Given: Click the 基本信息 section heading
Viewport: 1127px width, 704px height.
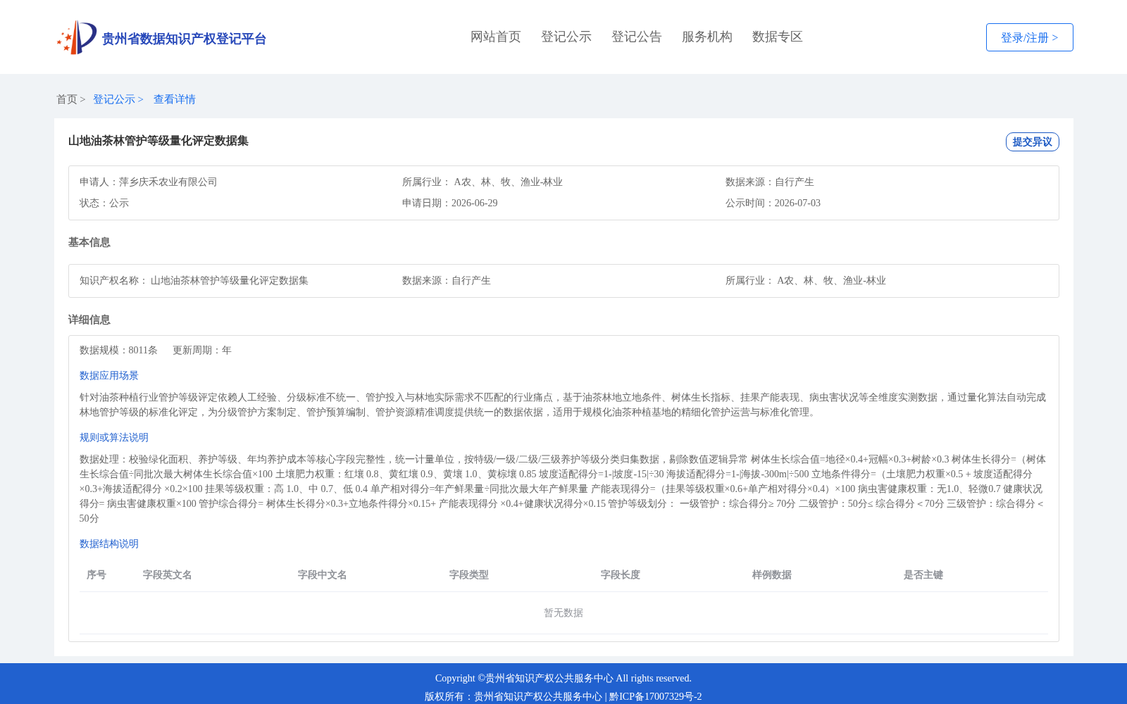Looking at the screenshot, I should coord(89,242).
